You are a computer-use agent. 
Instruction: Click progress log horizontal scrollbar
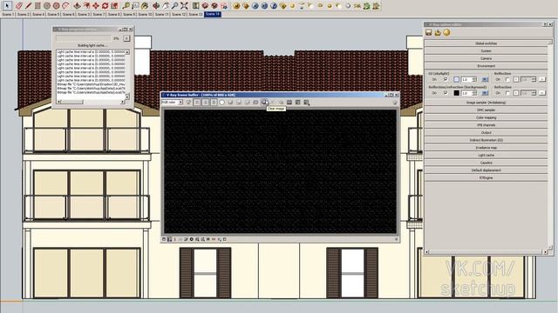pos(92,102)
